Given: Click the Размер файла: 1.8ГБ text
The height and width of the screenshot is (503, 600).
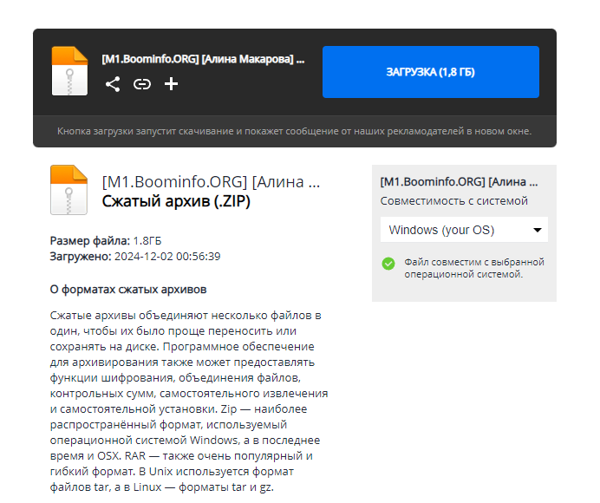Looking at the screenshot, I should click(x=106, y=241).
